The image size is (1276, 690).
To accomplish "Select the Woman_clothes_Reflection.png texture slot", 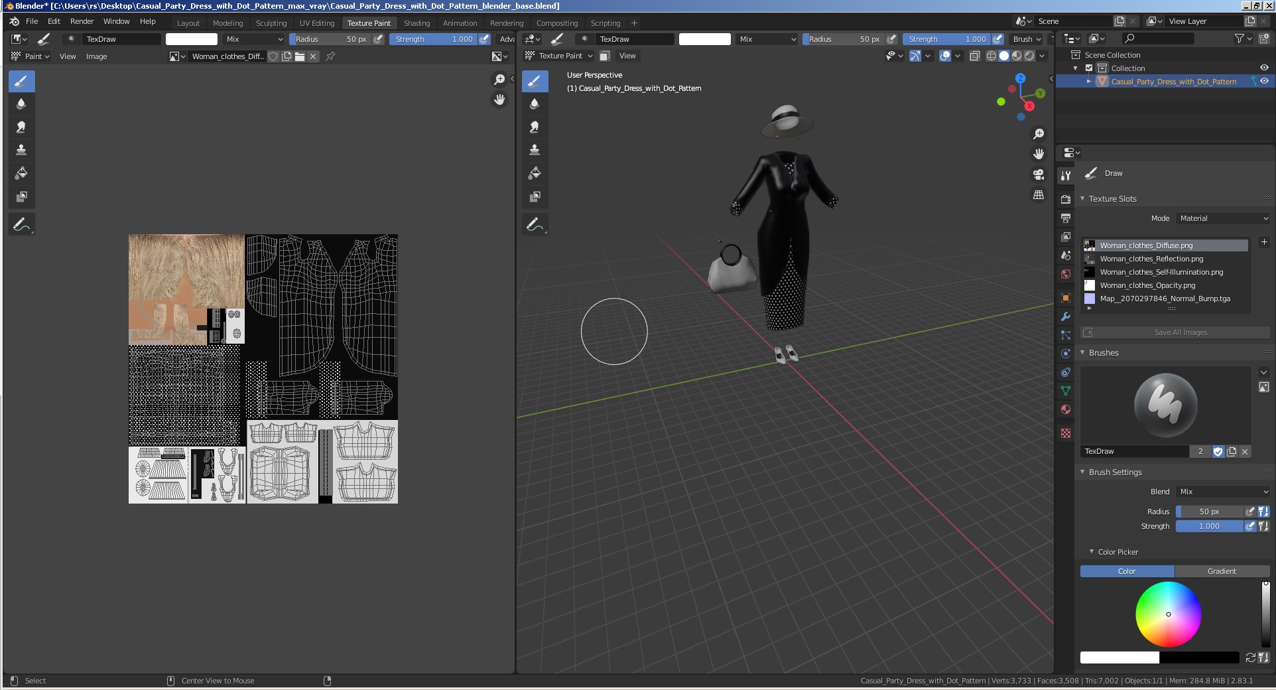I will [1165, 259].
